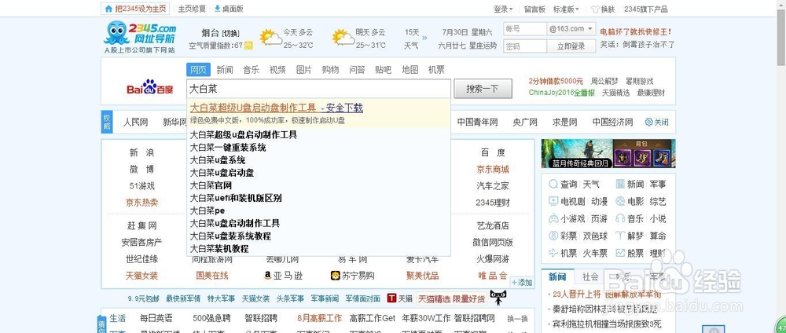The width and height of the screenshot is (786, 333).
Task: Click the 帐号 account input field
Action: tap(525, 29)
